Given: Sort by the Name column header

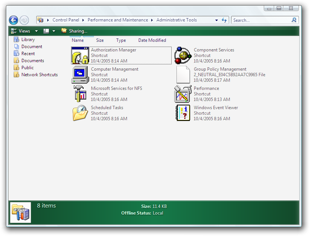Looking at the screenshot, I should (x=78, y=40).
